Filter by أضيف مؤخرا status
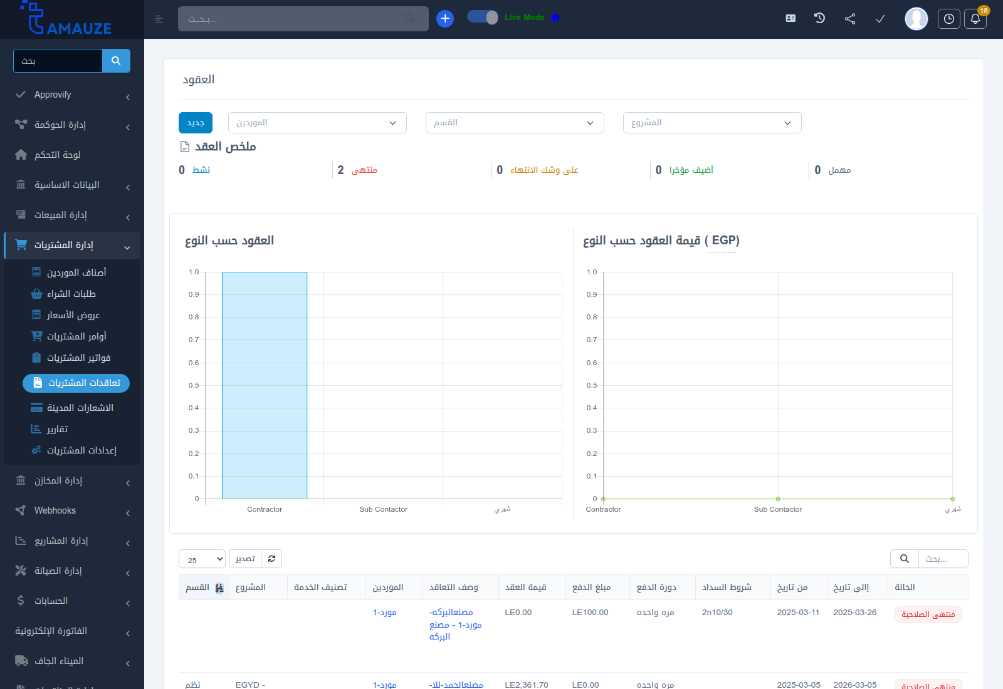Image resolution: width=1003 pixels, height=689 pixels. pyautogui.click(x=685, y=170)
